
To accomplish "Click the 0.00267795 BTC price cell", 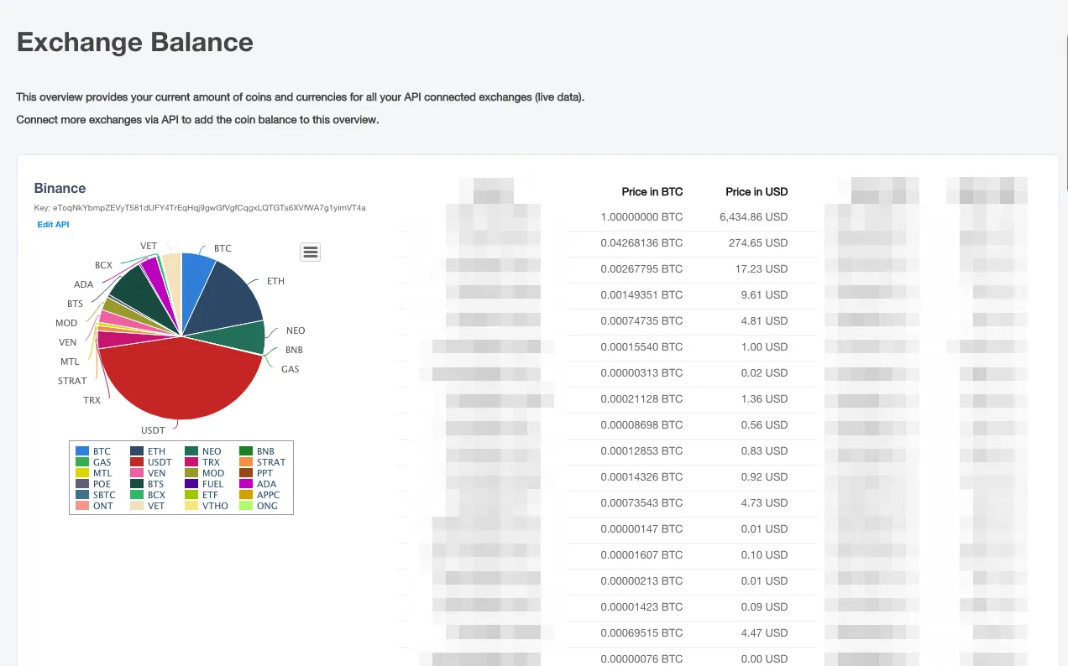I will (x=641, y=269).
